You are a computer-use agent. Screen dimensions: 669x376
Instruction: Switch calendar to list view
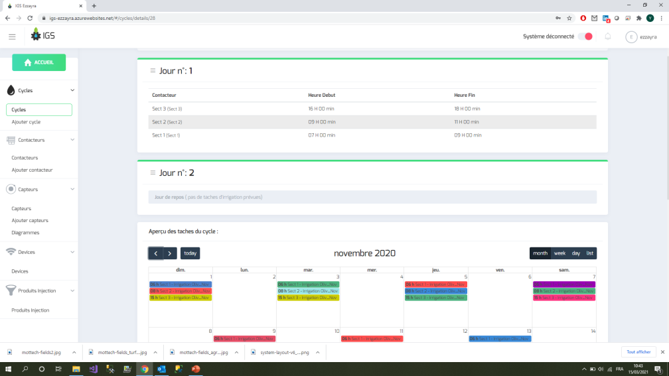point(589,253)
